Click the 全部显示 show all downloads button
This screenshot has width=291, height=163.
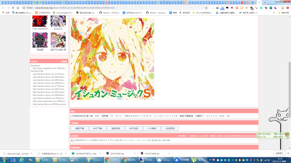coord(279,153)
